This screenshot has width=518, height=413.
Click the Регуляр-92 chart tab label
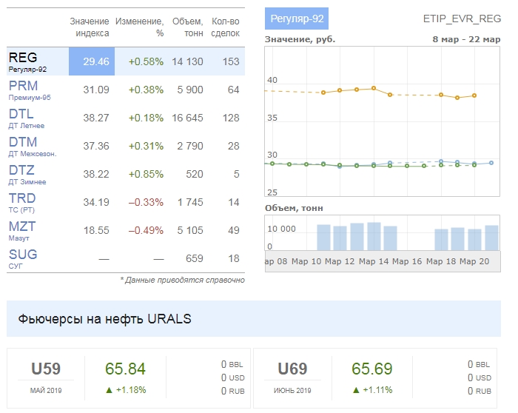(x=296, y=19)
